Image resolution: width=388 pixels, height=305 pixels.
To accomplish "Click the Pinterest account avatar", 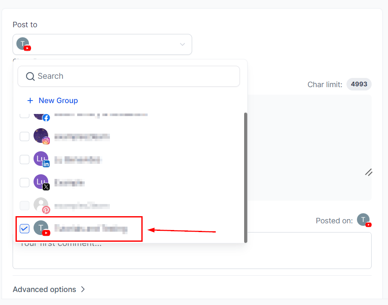I will click(x=41, y=206).
